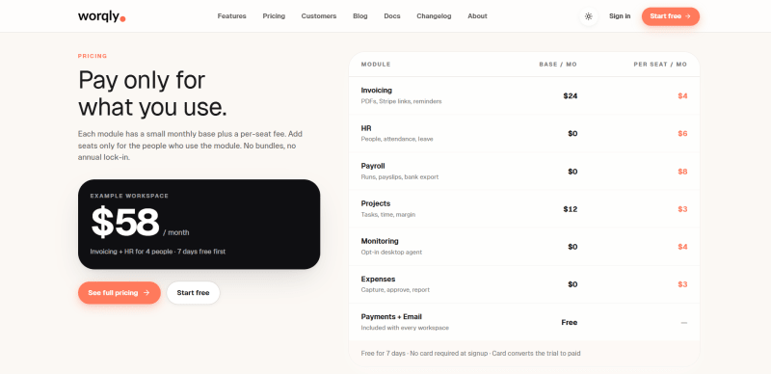Viewport: 771px width, 374px height.
Task: Click the $6 per seat price for HR
Action: click(682, 134)
